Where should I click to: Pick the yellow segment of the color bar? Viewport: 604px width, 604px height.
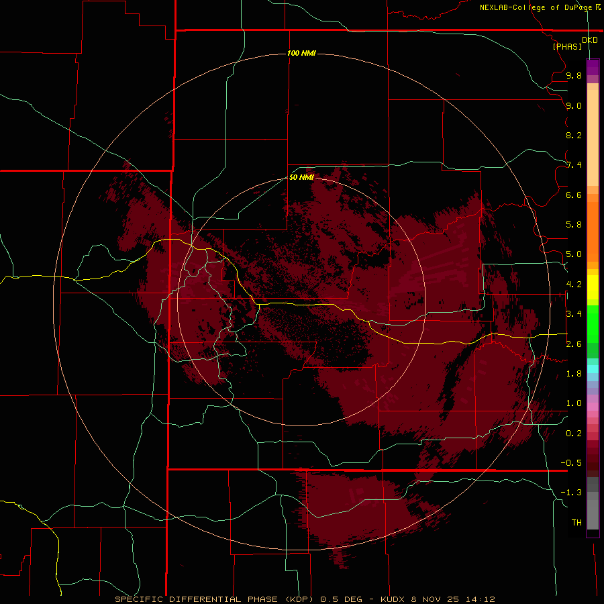[x=593, y=287]
